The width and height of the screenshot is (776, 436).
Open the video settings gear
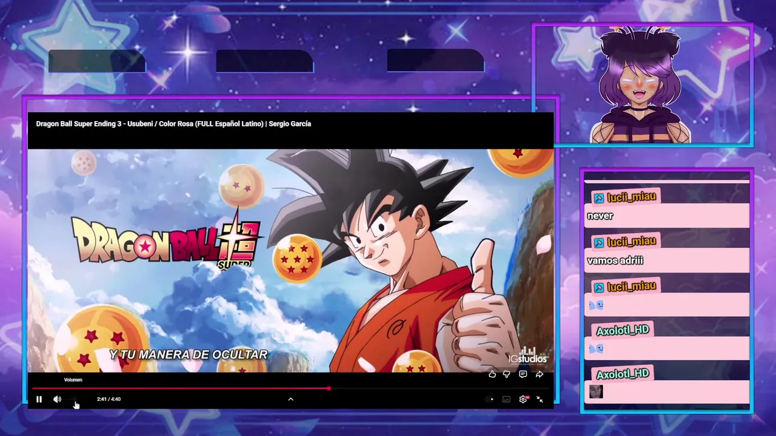(523, 399)
